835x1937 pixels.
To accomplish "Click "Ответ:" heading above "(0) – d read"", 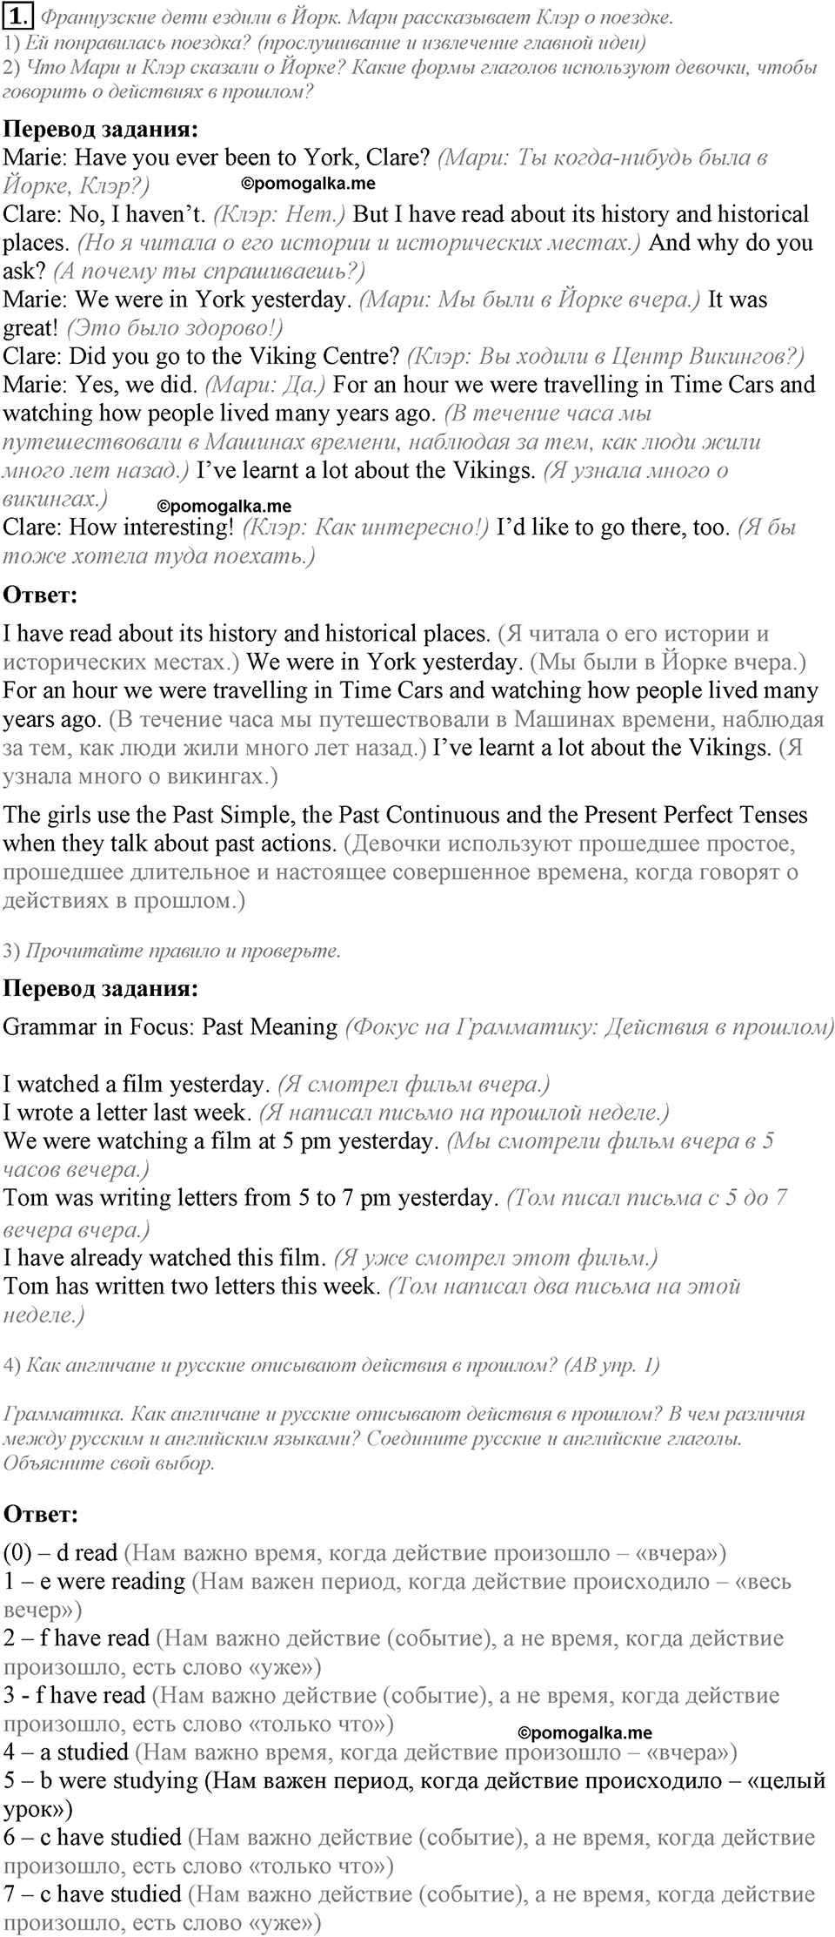I will click(x=41, y=1514).
